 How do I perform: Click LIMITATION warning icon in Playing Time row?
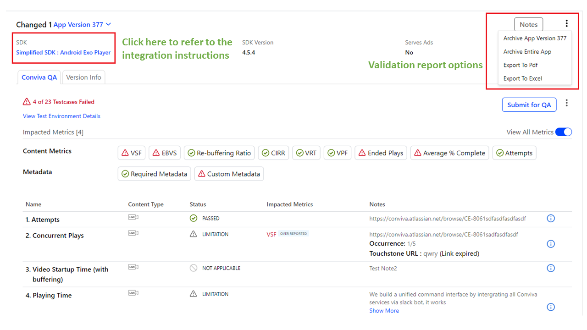click(x=194, y=294)
